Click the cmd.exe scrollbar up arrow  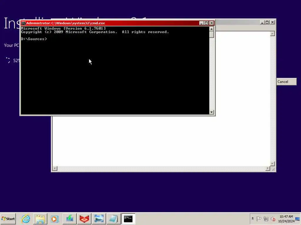click(212, 29)
